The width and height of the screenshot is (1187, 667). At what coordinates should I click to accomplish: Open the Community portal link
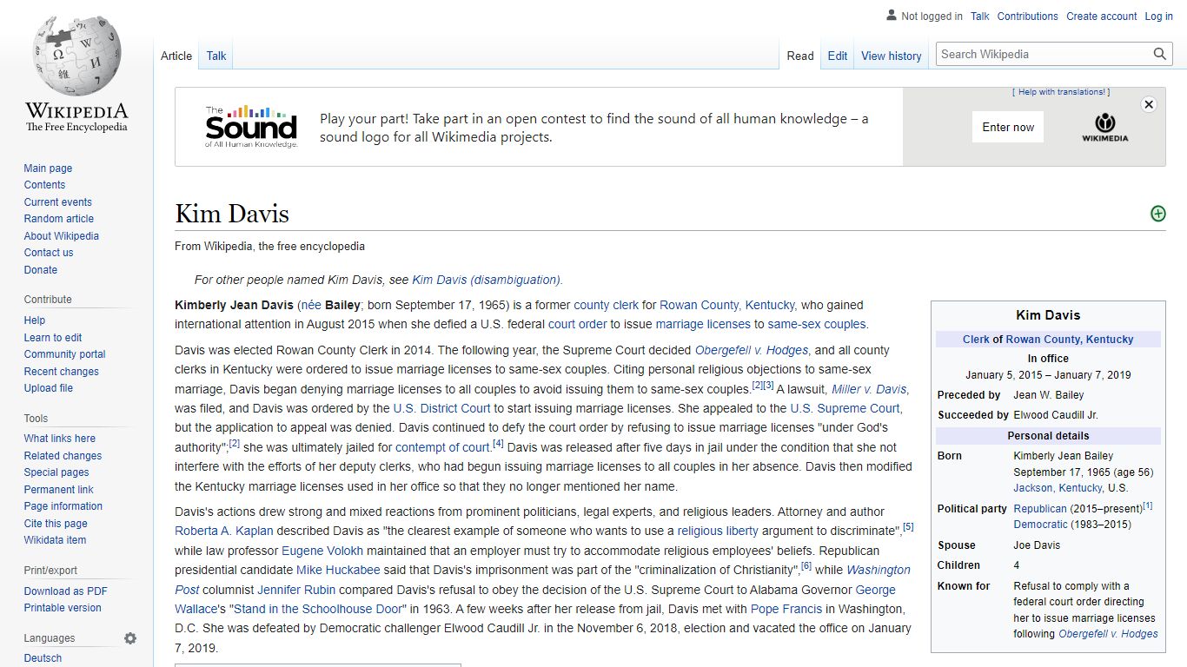click(65, 354)
